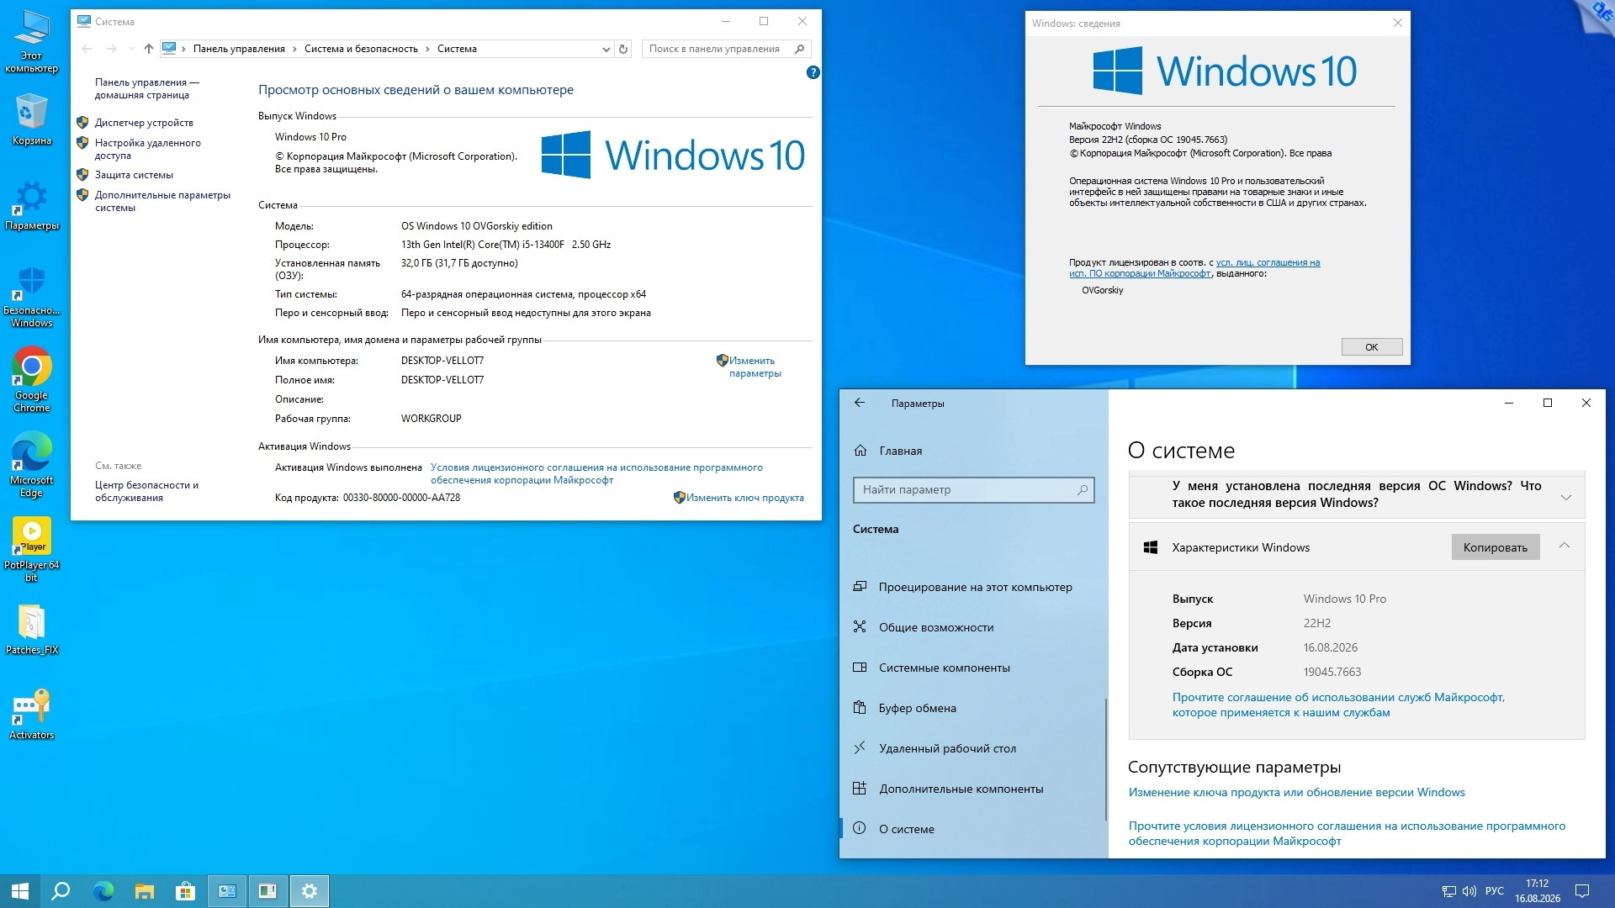Click back arrow in Система window
The image size is (1615, 908).
[87, 49]
